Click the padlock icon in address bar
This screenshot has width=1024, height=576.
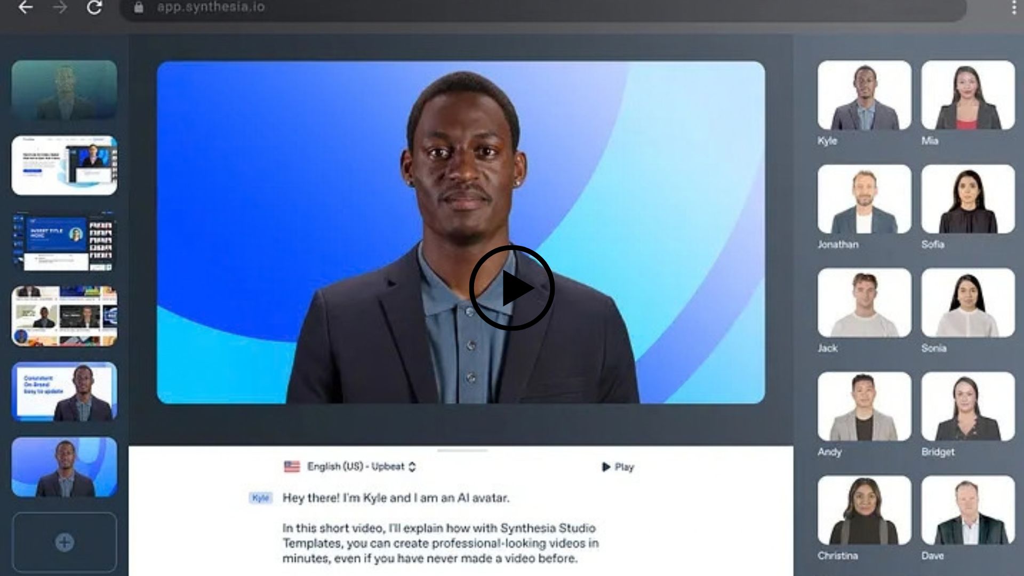[x=139, y=7]
